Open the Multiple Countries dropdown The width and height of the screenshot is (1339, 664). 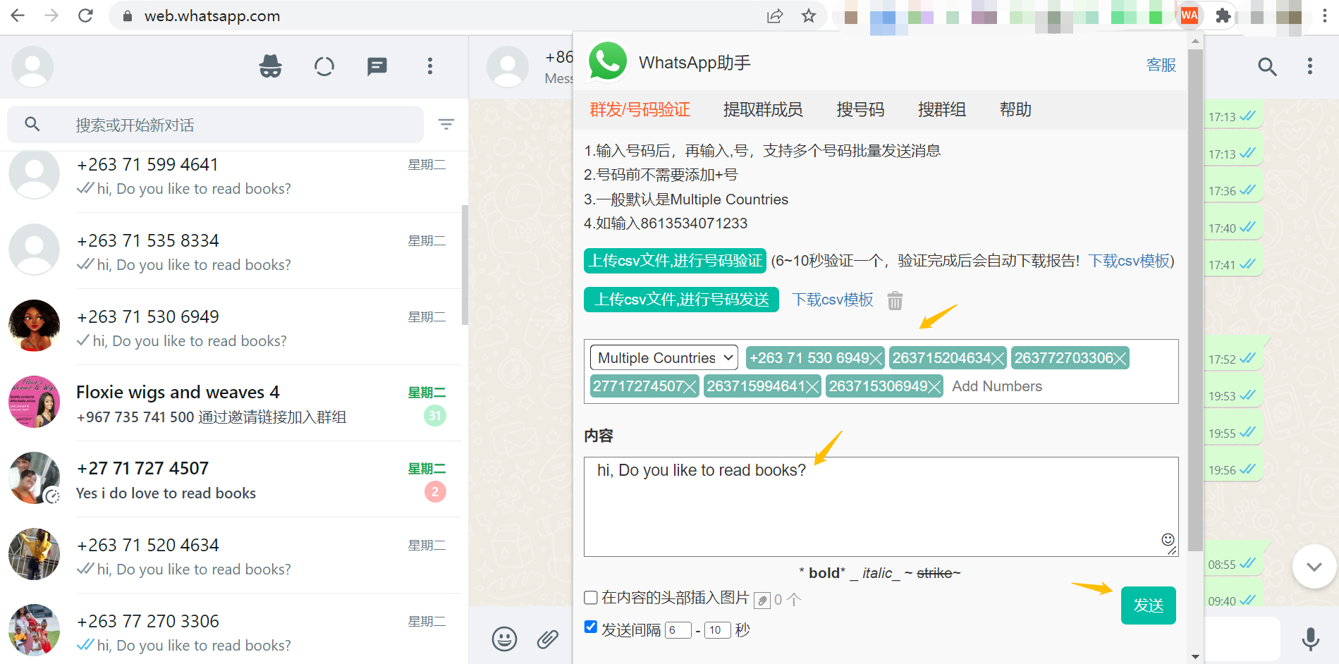pos(664,358)
